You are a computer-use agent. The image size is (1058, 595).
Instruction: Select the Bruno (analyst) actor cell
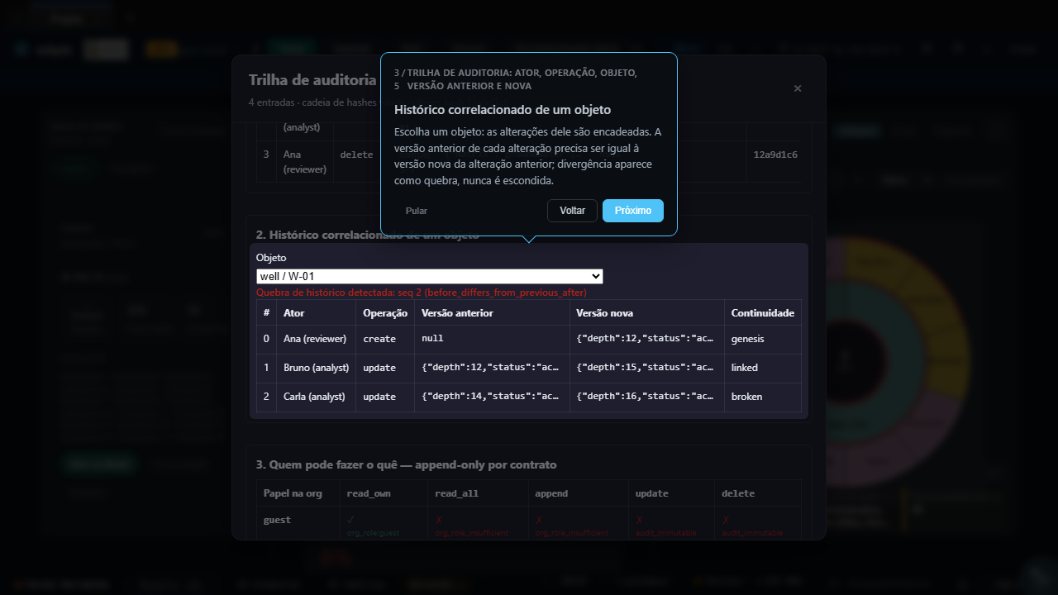coord(317,368)
